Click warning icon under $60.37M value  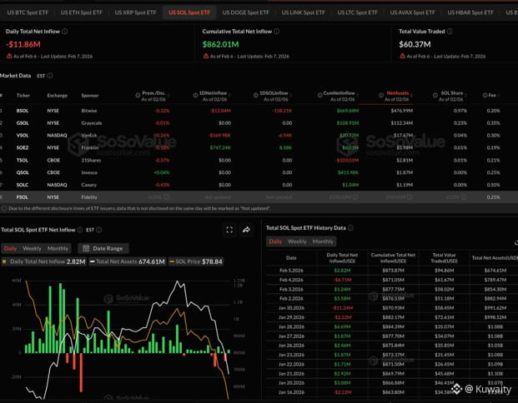(x=402, y=56)
